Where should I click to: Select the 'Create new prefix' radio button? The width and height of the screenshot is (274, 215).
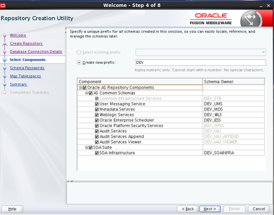point(79,63)
